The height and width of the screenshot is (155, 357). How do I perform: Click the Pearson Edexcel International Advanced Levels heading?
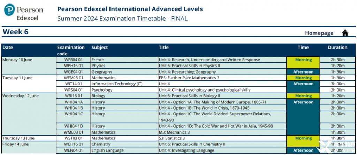coord(130,9)
